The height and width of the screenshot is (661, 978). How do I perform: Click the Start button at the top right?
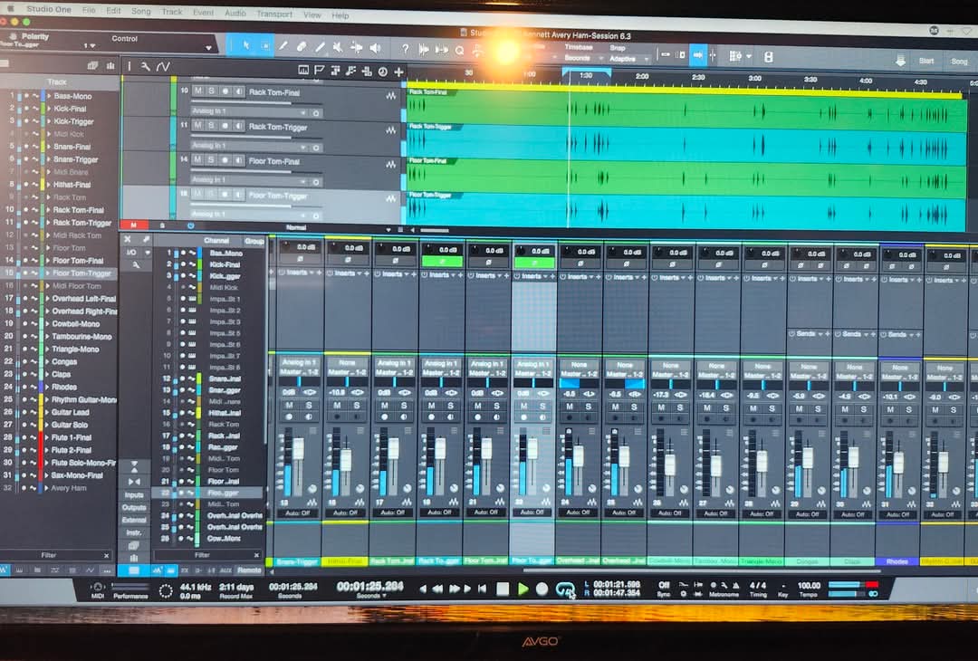[x=926, y=61]
